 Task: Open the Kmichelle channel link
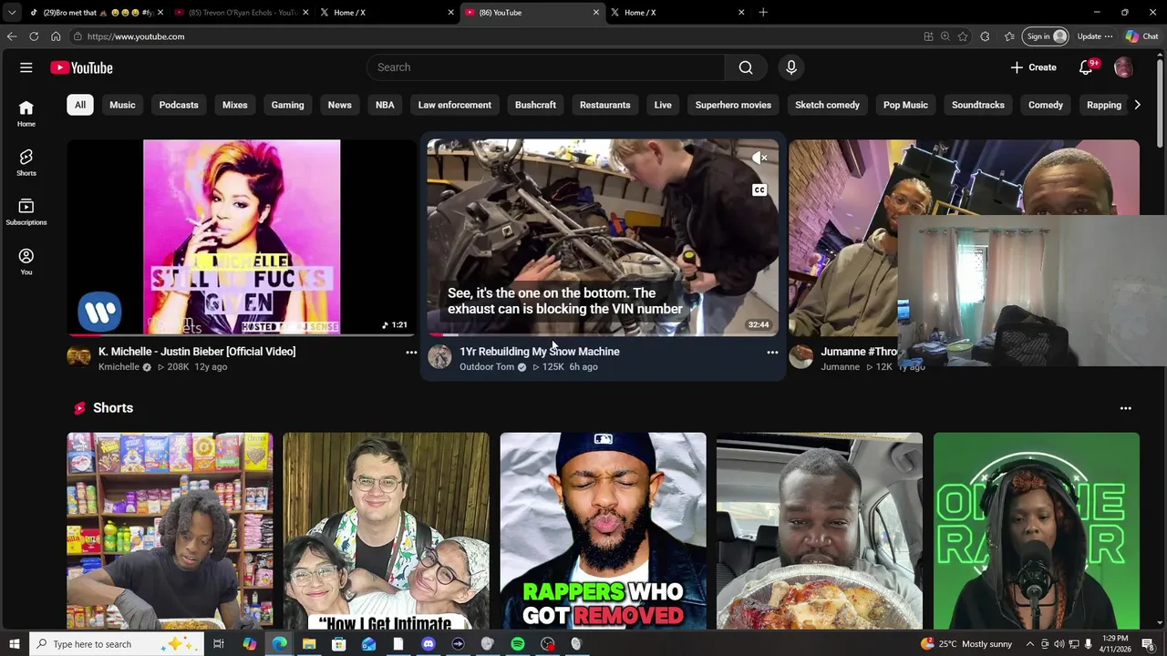119,367
